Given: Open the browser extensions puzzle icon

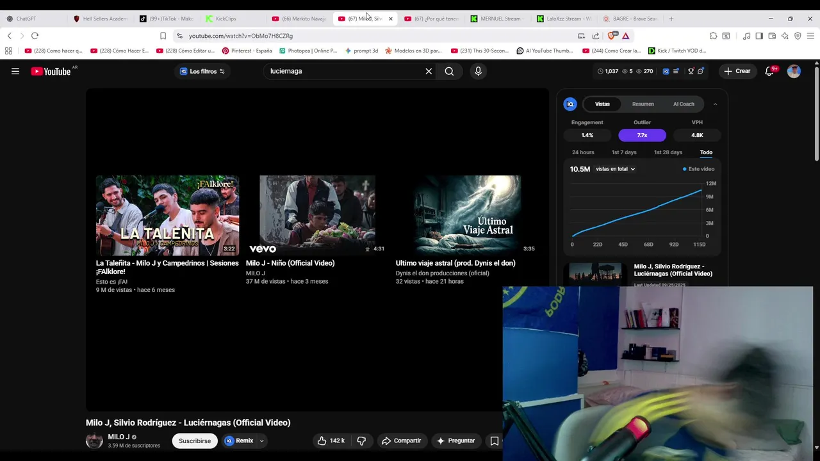Looking at the screenshot, I should pyautogui.click(x=713, y=36).
